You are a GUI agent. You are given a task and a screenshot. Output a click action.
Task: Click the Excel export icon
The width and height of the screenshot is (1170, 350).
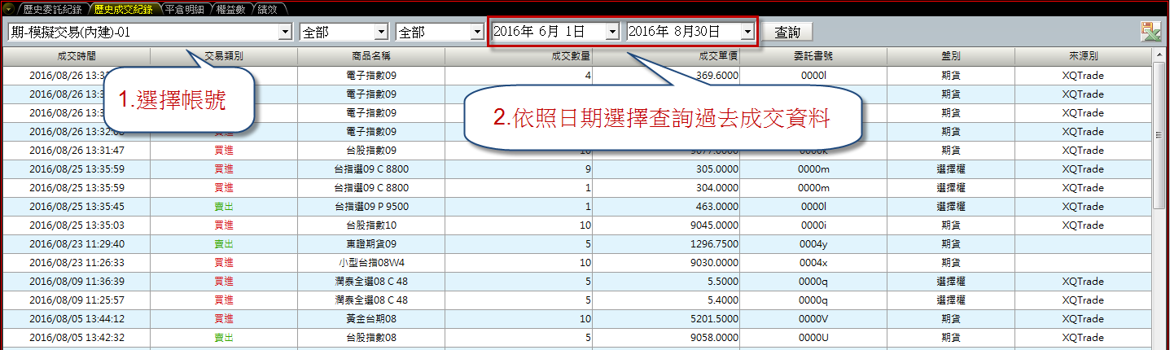coord(1150,32)
